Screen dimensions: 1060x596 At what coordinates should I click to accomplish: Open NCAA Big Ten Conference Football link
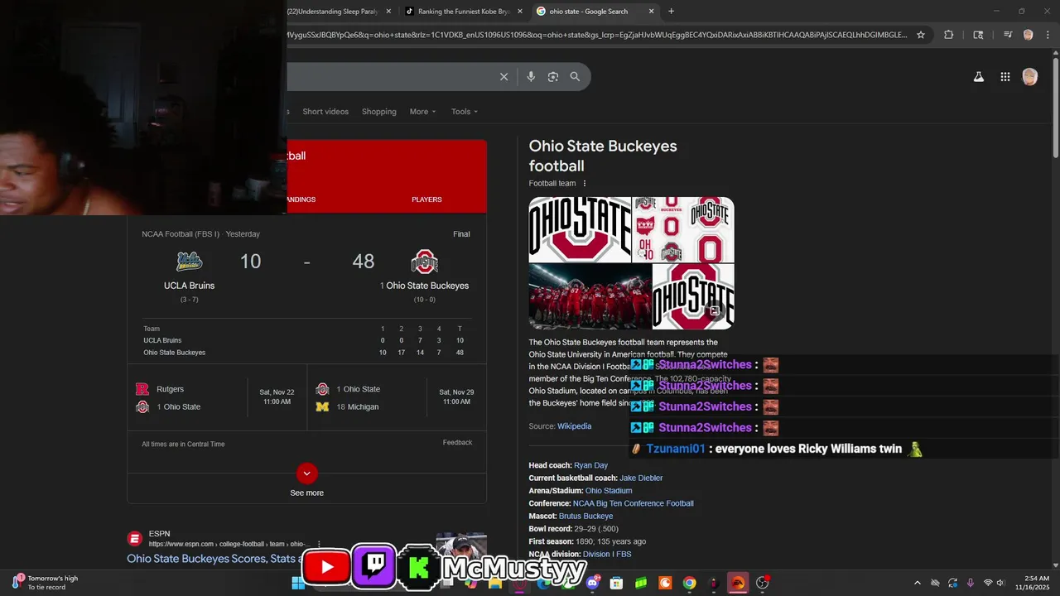[634, 503]
